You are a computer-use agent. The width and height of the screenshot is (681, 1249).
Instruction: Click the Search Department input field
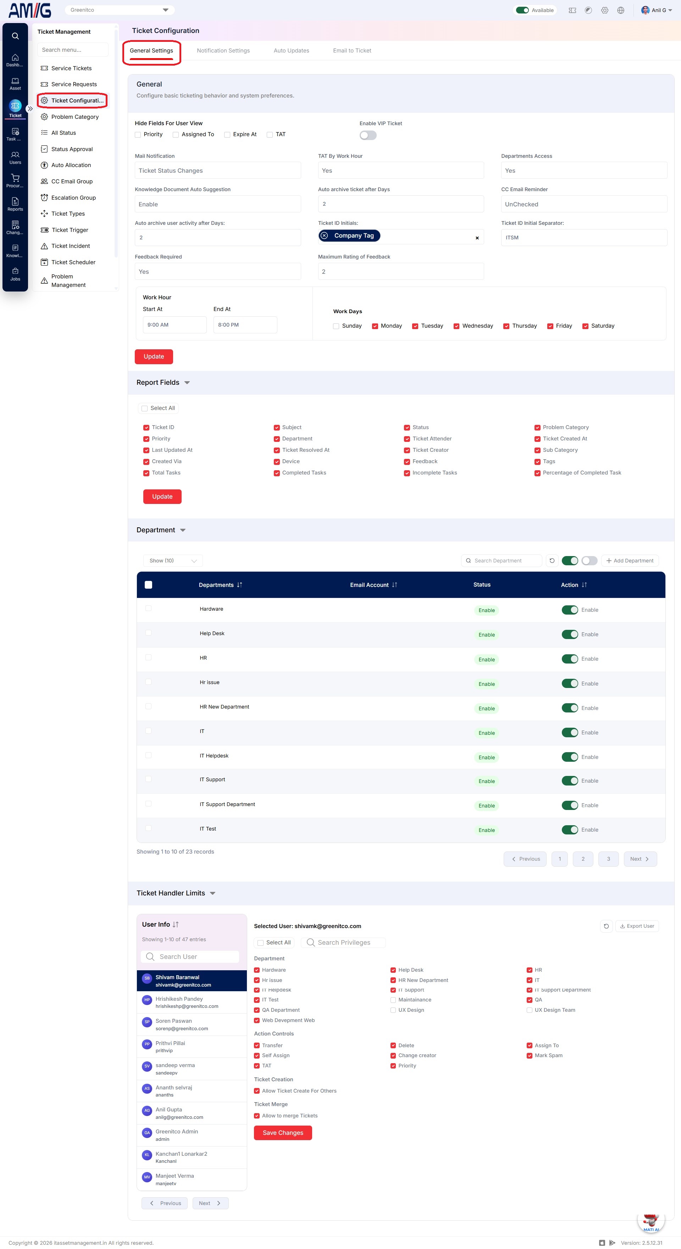501,561
